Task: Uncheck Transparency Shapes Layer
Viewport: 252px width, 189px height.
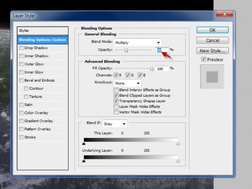Action: pyautogui.click(x=116, y=101)
